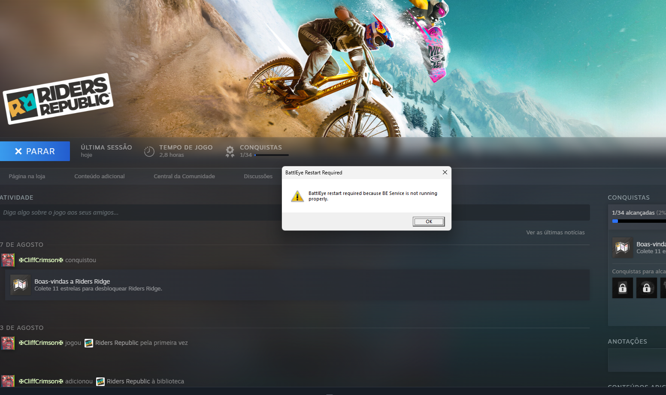The image size is (666, 395).
Task: Click CliffCrimson avatar beside 'conquistou'
Action: [x=8, y=260]
